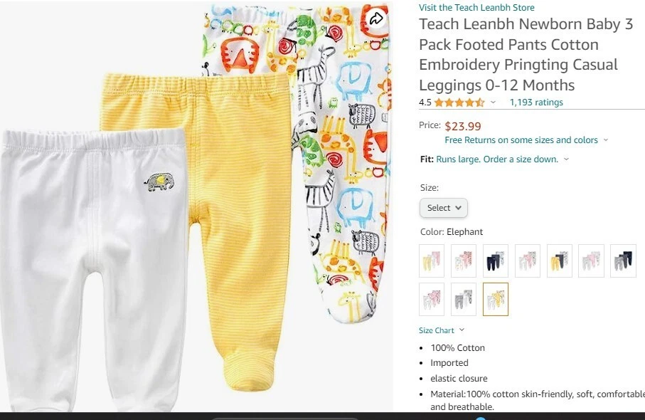Expand the Size Chart link

tap(442, 330)
